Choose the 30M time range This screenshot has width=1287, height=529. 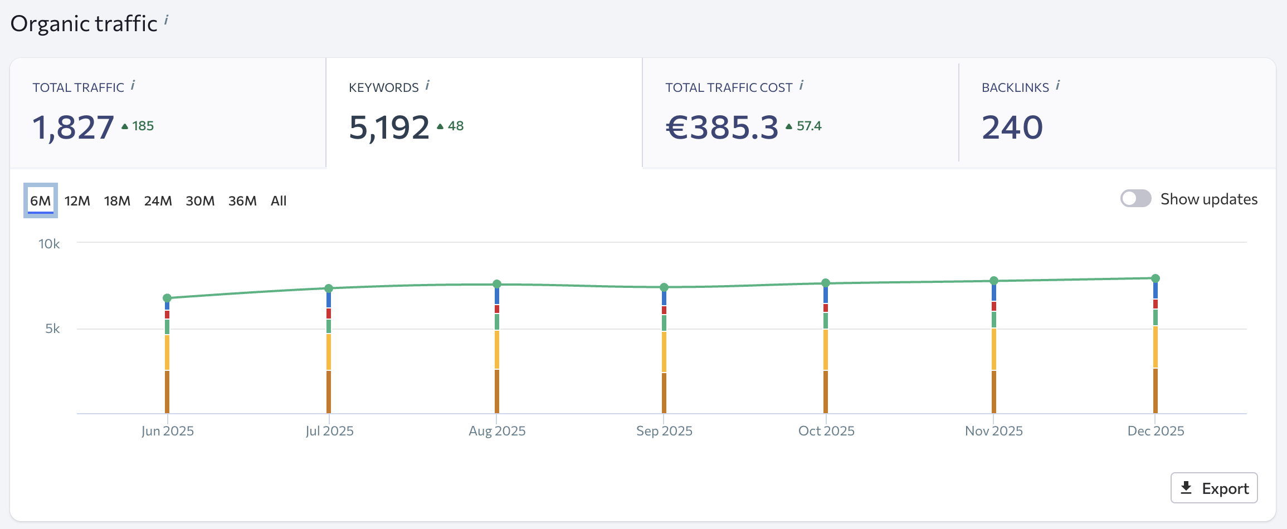pyautogui.click(x=200, y=200)
